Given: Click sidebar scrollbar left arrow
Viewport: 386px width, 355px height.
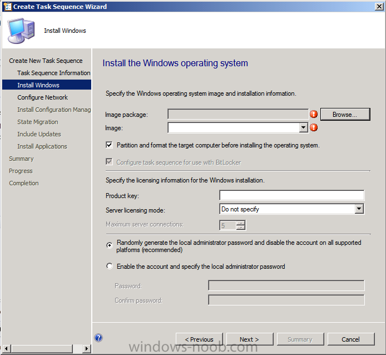Looking at the screenshot, I should point(7,348).
